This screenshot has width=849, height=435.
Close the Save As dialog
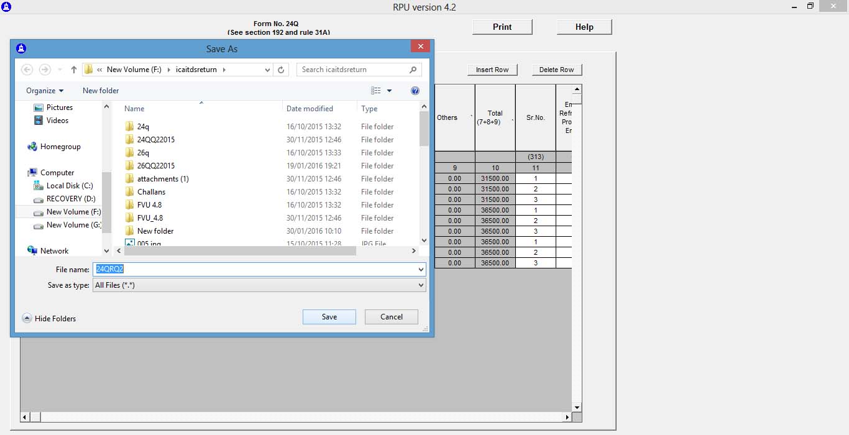click(421, 47)
